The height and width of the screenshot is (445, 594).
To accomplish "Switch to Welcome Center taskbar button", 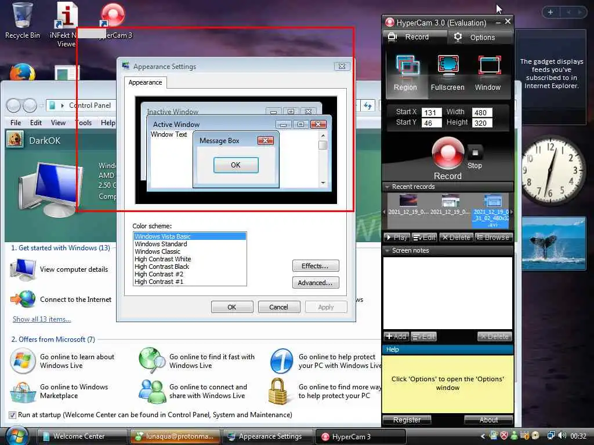I will point(81,436).
